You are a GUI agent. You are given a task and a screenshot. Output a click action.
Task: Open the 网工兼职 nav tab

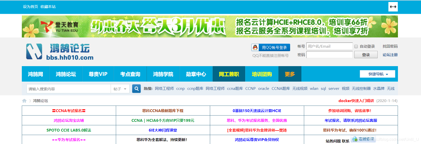click(x=229, y=74)
